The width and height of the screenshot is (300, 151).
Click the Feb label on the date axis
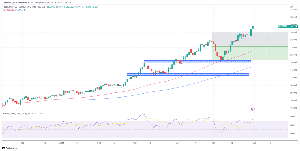(99, 143)
